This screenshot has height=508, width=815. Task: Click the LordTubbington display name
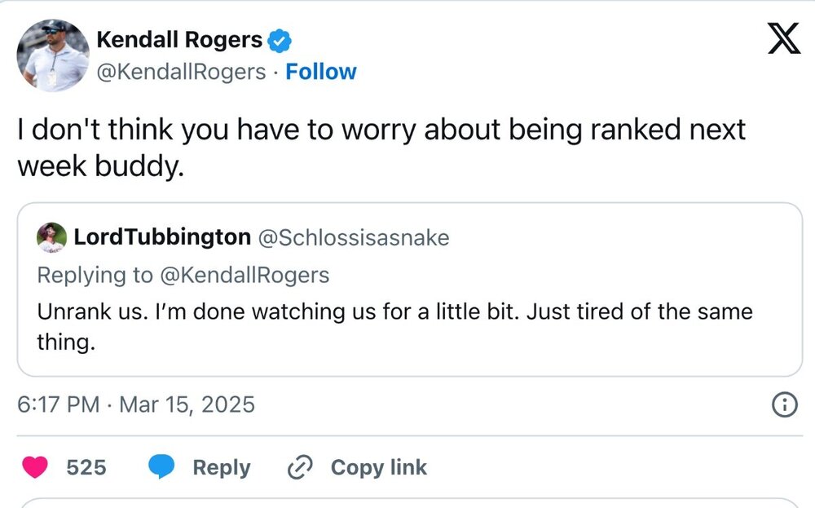click(x=161, y=237)
